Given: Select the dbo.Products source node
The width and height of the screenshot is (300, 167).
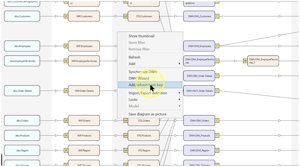Looking at the screenshot, I should coord(22,135).
